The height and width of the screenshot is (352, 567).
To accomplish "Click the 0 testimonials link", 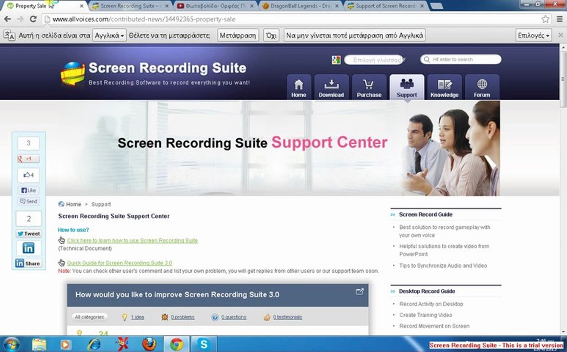I will (288, 317).
